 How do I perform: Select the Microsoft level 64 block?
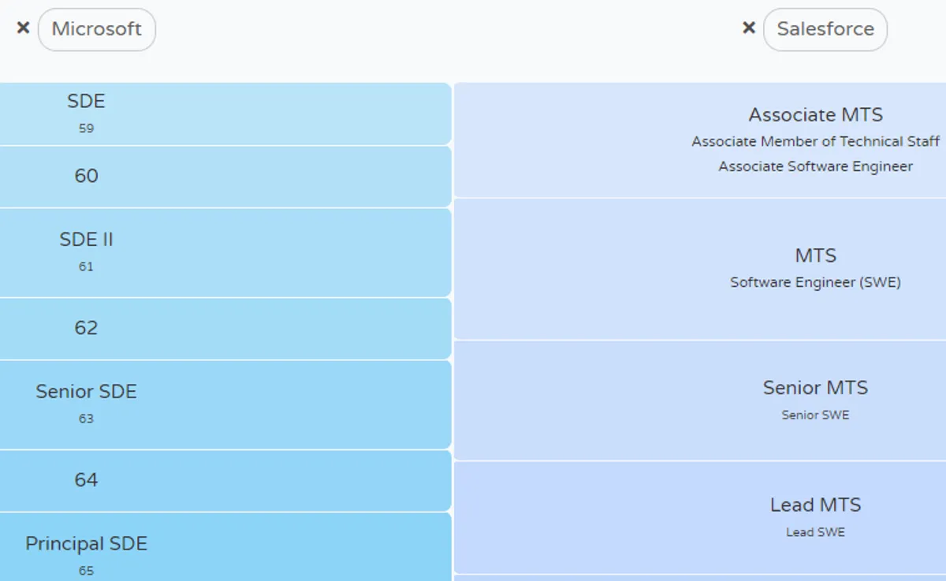(x=225, y=481)
